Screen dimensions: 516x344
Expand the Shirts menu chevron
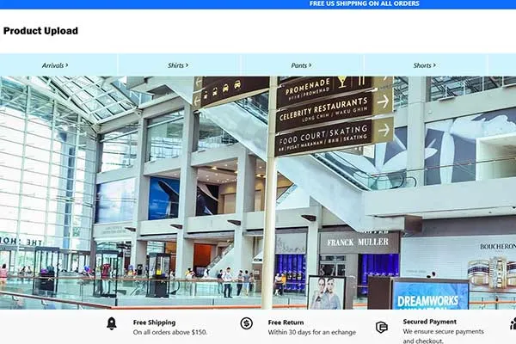(187, 64)
